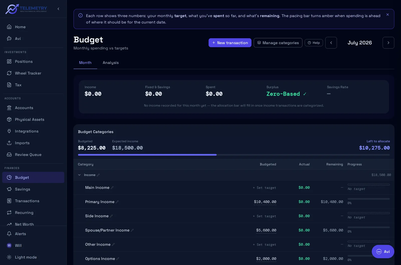The height and width of the screenshot is (265, 401).
Task: Open the floating Avi chat button
Action: (x=383, y=251)
